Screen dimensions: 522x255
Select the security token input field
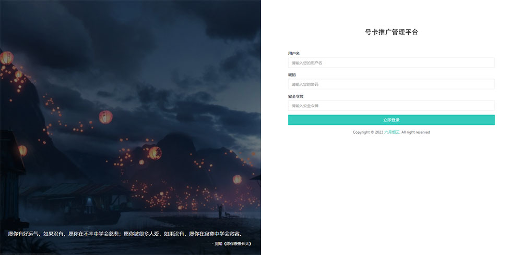[391, 106]
